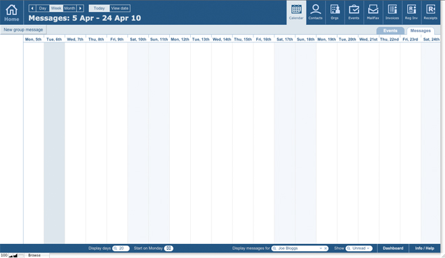Click the search icon in Unread field

[x=349, y=249]
